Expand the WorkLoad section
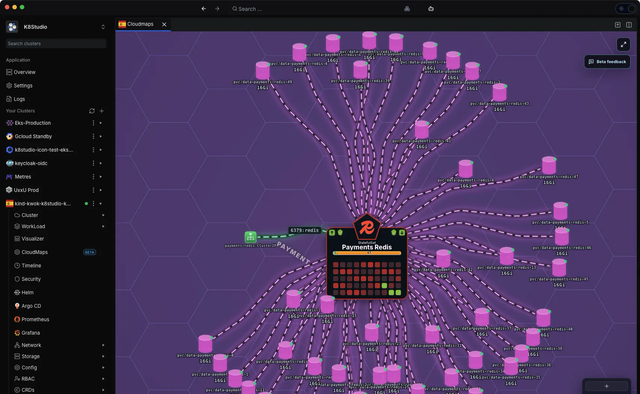The width and height of the screenshot is (640, 394). (103, 226)
